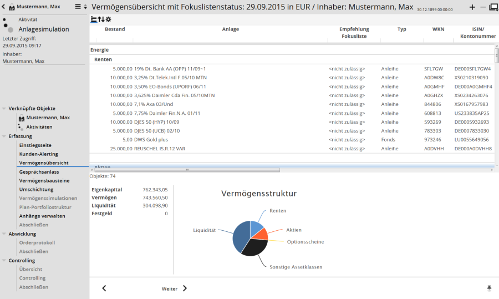Click the tree structure view icon
This screenshot has width=499, height=299.
click(x=94, y=19)
